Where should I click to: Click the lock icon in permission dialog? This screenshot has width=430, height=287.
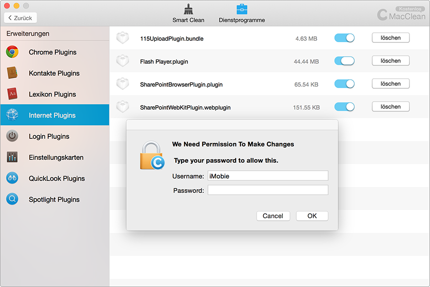152,155
